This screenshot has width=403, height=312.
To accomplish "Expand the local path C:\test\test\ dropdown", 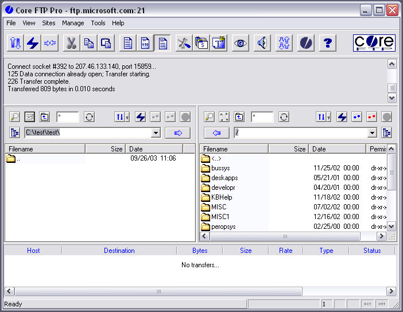I will (156, 133).
